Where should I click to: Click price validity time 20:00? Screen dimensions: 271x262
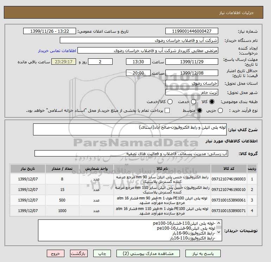pos(138,73)
